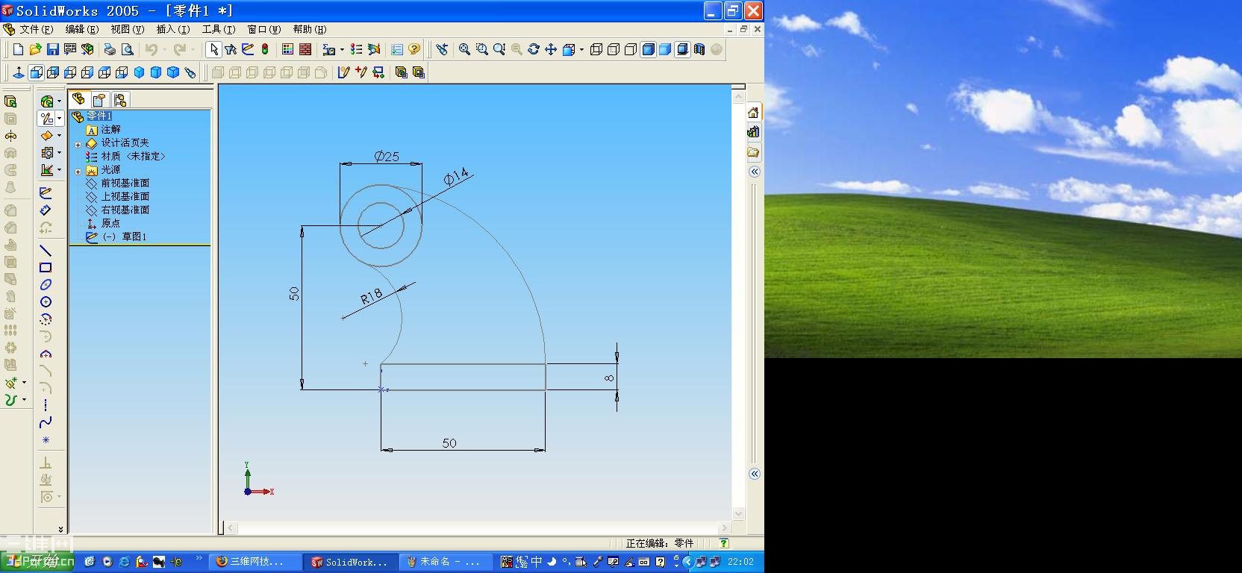Open the 三维网技... taskbar button
The width and height of the screenshot is (1242, 573).
[255, 562]
